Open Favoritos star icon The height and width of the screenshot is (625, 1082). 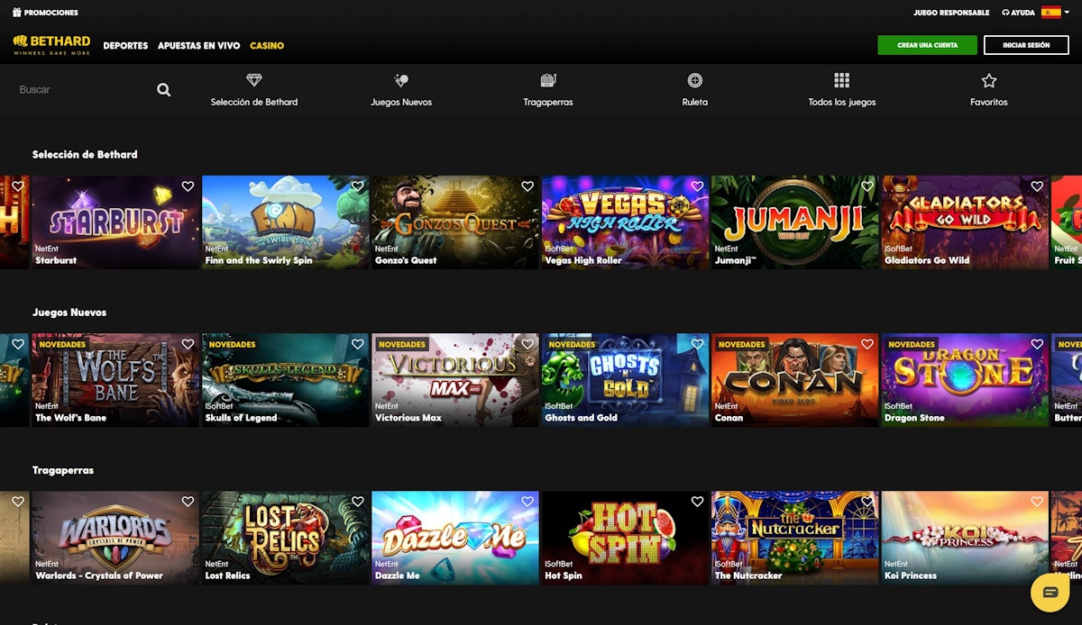[x=988, y=81]
